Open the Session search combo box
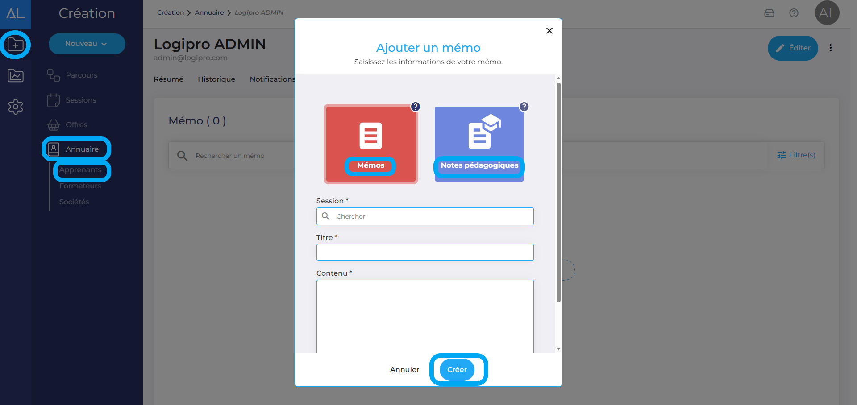The image size is (857, 405). click(425, 216)
